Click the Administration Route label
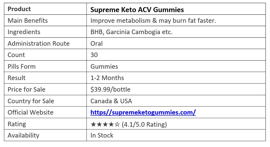This screenshot has width=270, height=147. pos(38,43)
